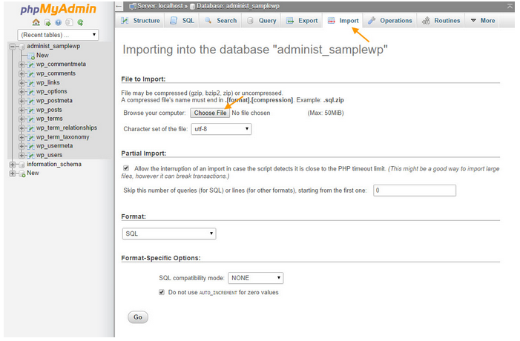This screenshot has width=520, height=341.
Task: Switch to the Routines tab
Action: pos(441,21)
